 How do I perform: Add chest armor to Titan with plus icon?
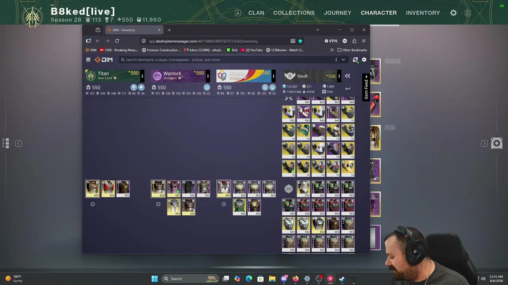92,204
